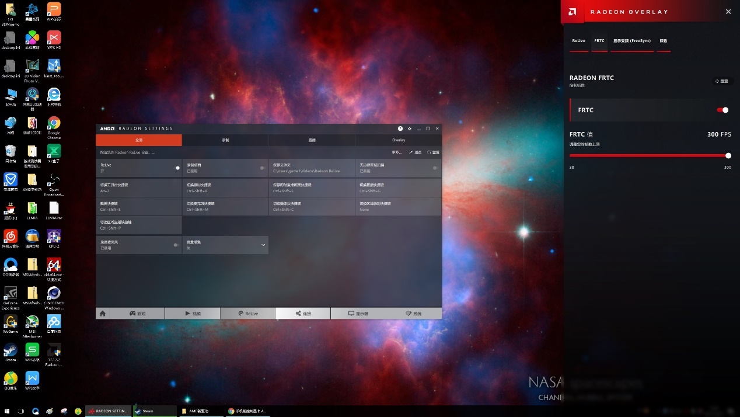The image size is (740, 417).
Task: Open Task View on the taskbar
Action: click(22, 411)
